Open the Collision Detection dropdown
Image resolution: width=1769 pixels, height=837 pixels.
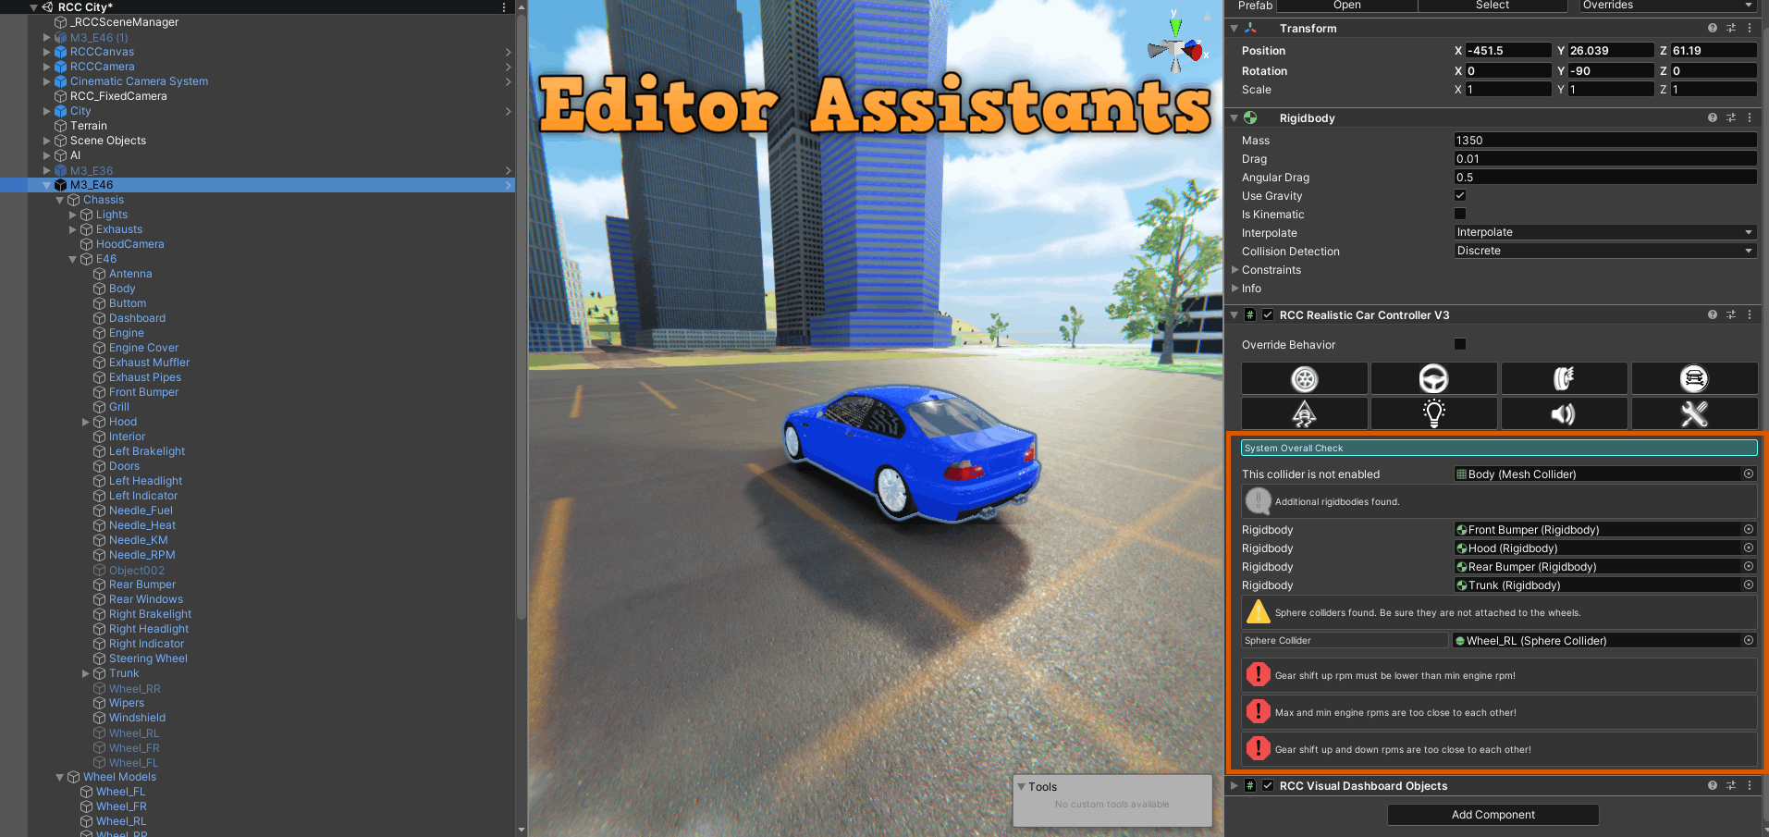1604,252
